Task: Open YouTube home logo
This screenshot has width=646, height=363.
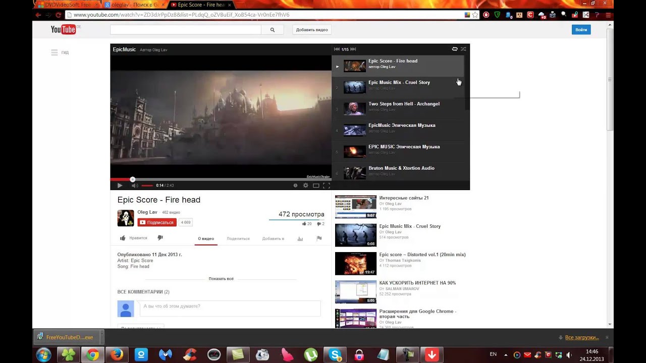Action: click(x=63, y=30)
